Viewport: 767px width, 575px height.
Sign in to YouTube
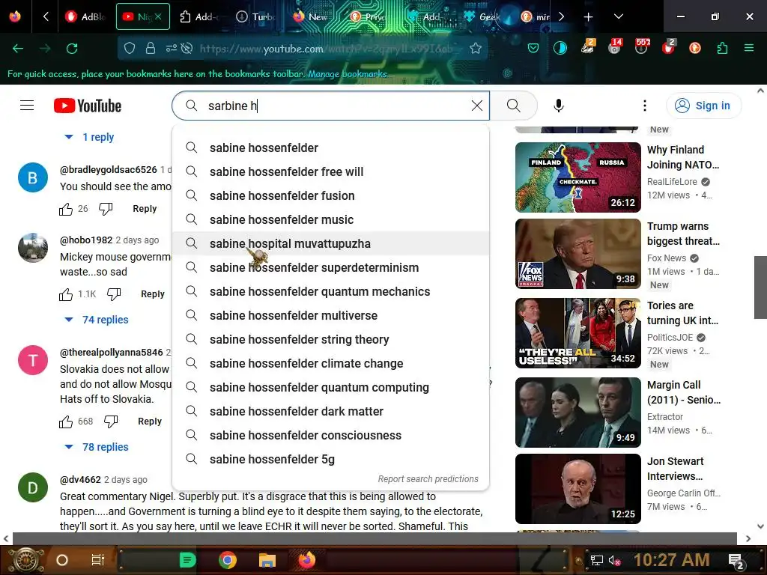click(703, 106)
